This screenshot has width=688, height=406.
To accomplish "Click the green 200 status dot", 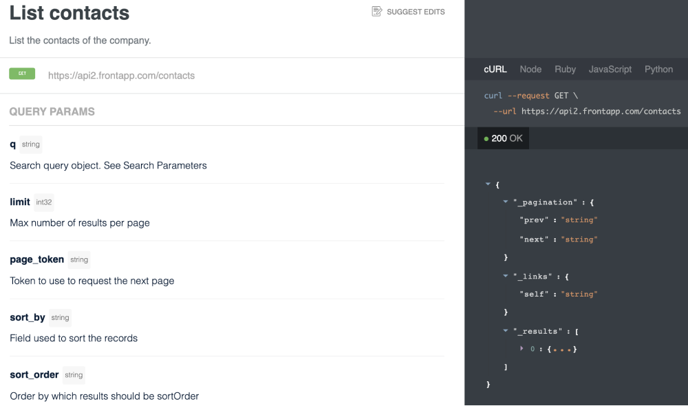I will 486,139.
